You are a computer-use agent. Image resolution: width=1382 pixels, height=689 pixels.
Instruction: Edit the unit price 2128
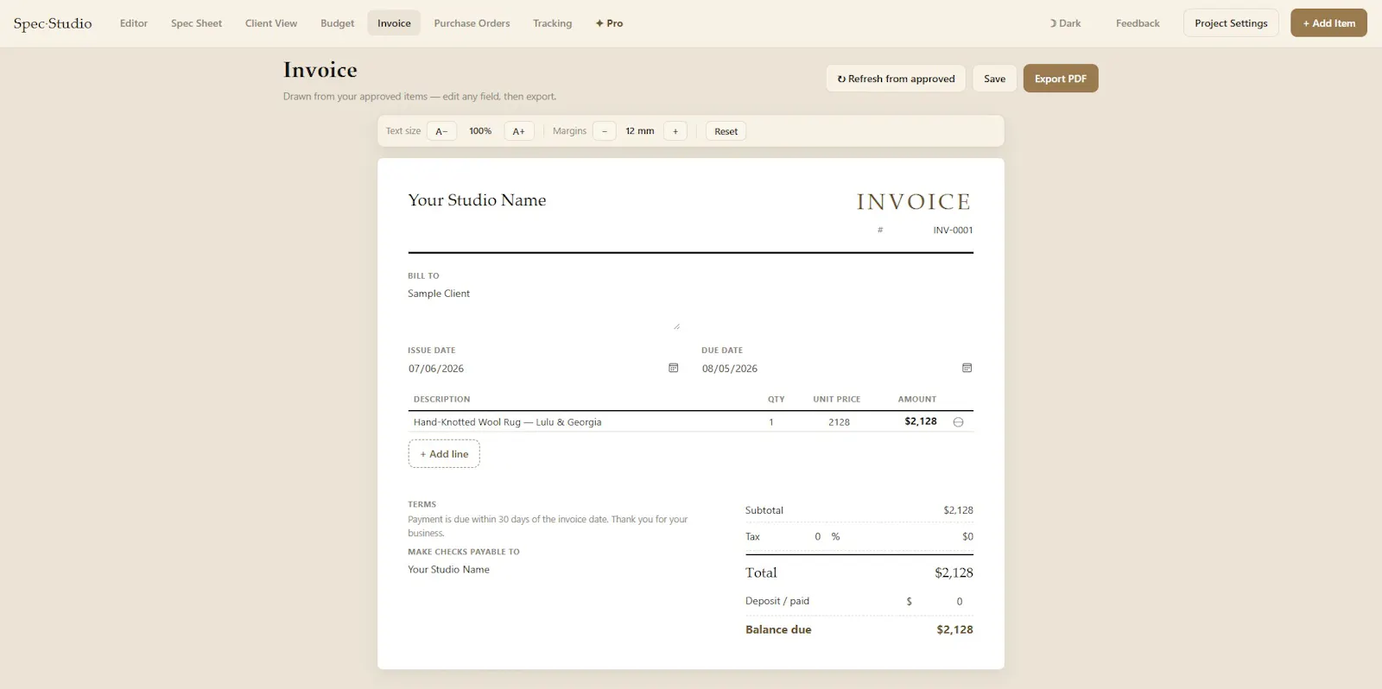839,422
